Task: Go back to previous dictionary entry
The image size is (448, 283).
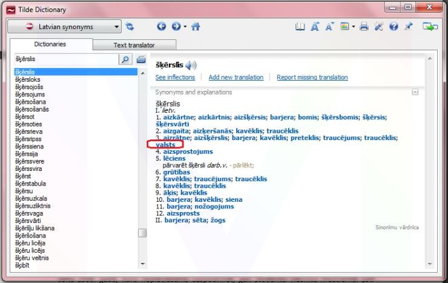Action: [161, 27]
